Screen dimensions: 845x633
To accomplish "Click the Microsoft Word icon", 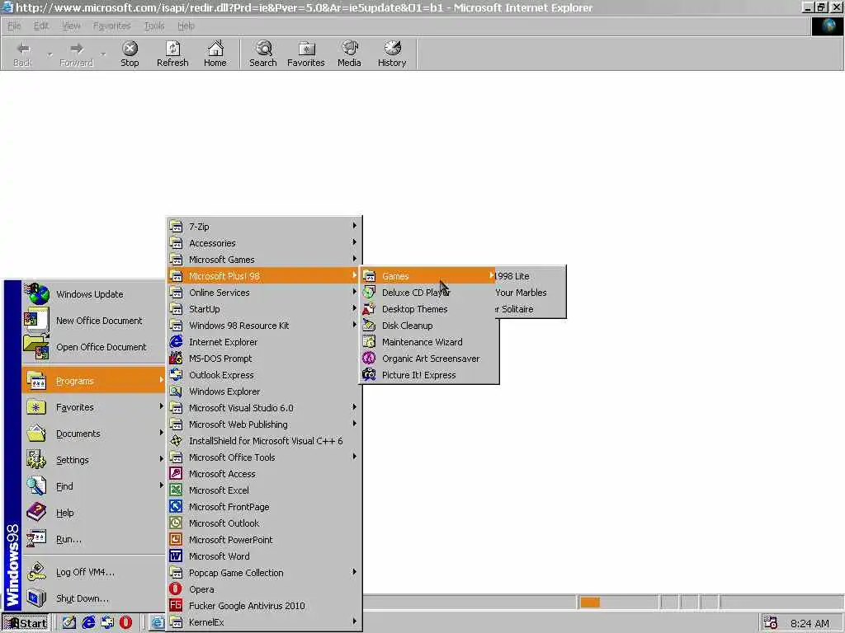I will tap(176, 556).
